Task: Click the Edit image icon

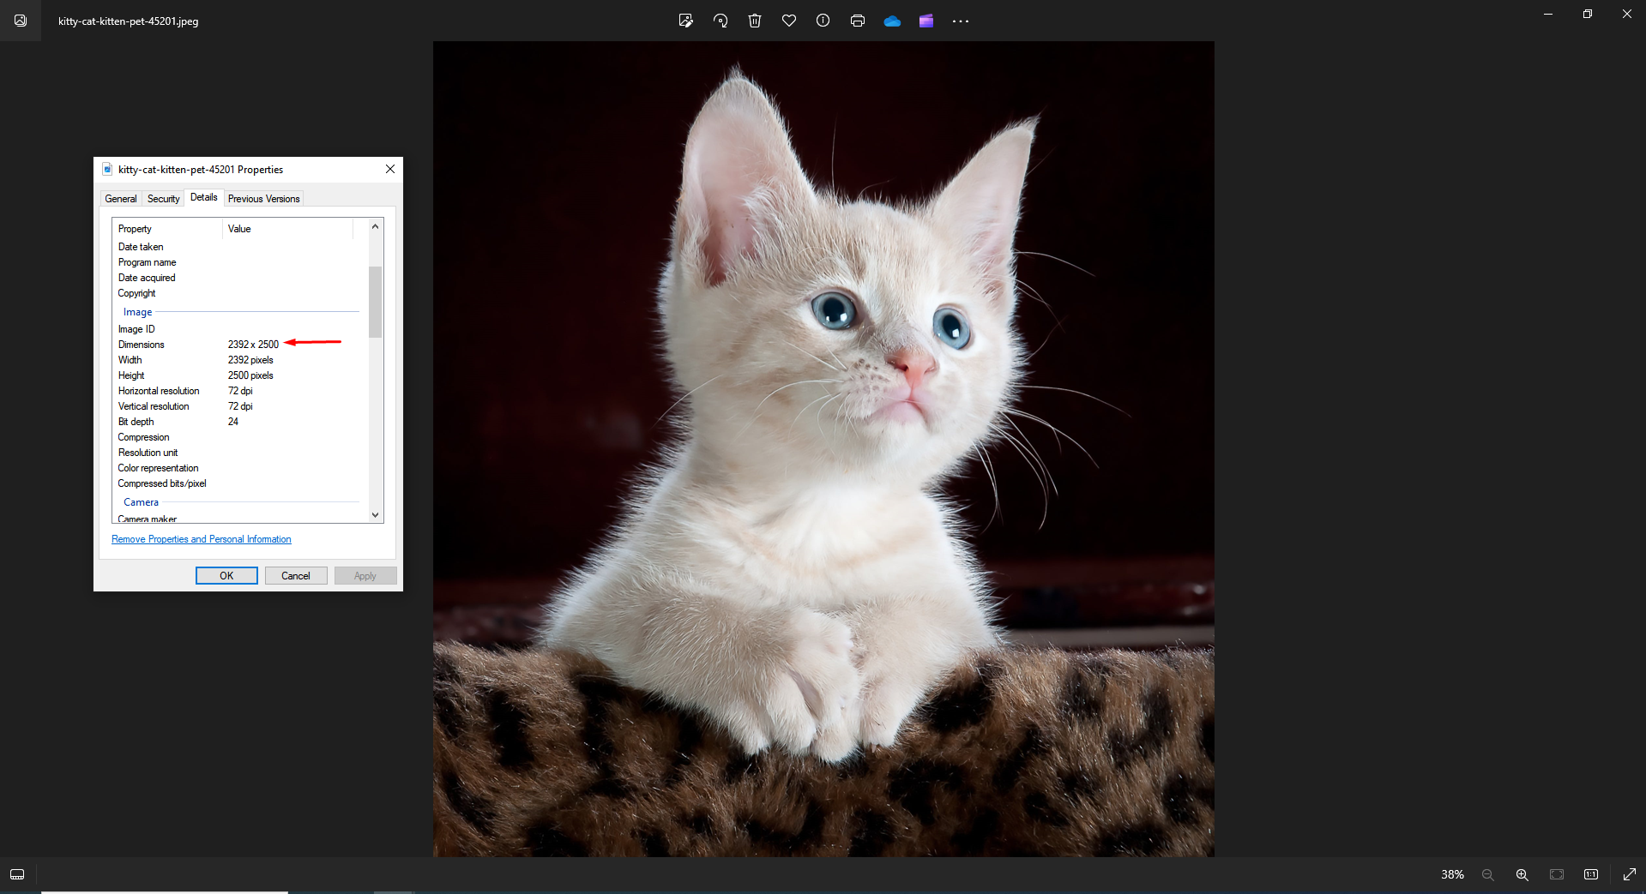Action: point(685,21)
